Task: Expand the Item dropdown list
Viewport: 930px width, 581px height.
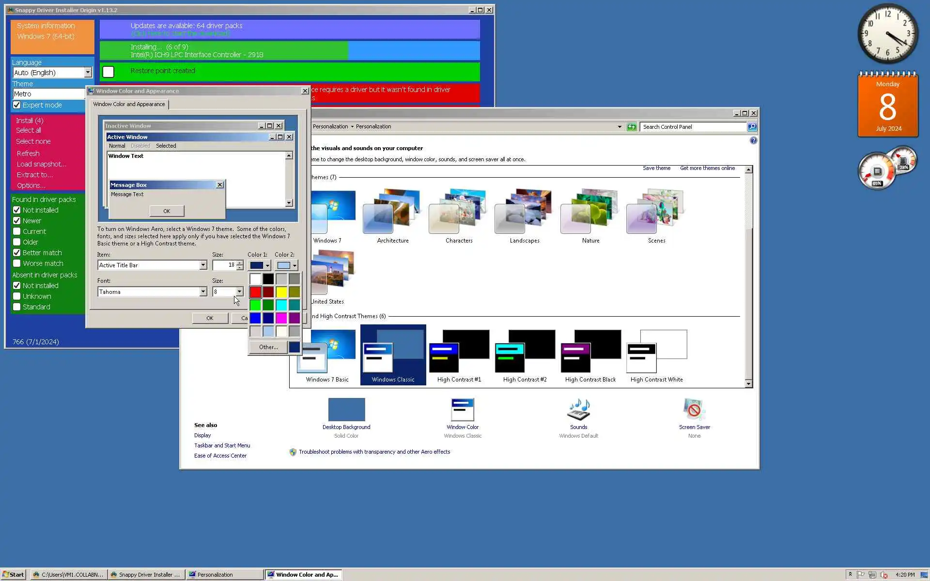Action: (203, 265)
